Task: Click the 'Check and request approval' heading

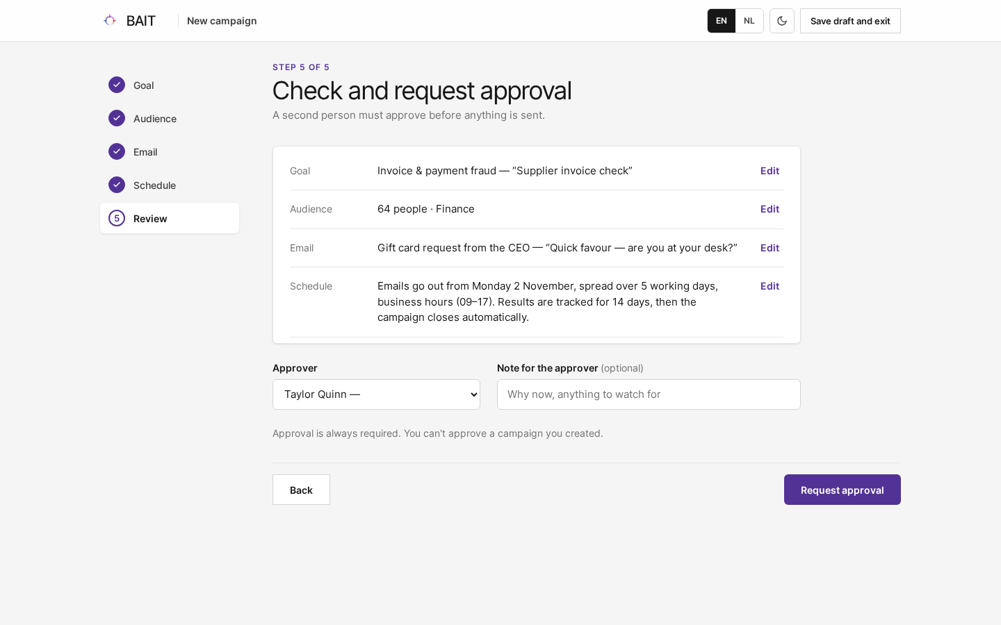Action: click(422, 90)
